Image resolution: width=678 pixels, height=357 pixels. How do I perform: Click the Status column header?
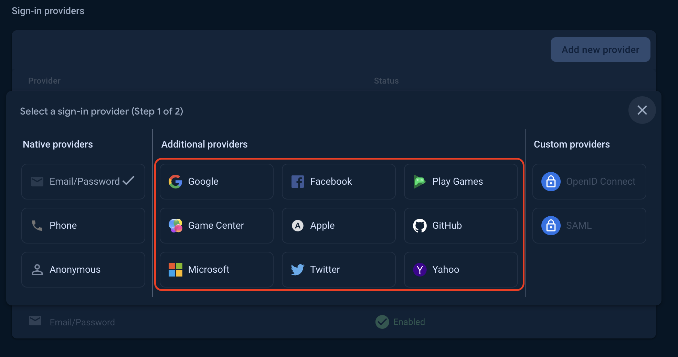point(386,81)
